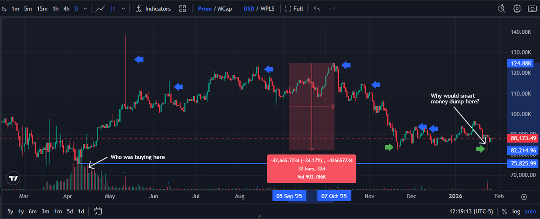
Task: Click the Aug label on time axis
Action: [x=239, y=197]
